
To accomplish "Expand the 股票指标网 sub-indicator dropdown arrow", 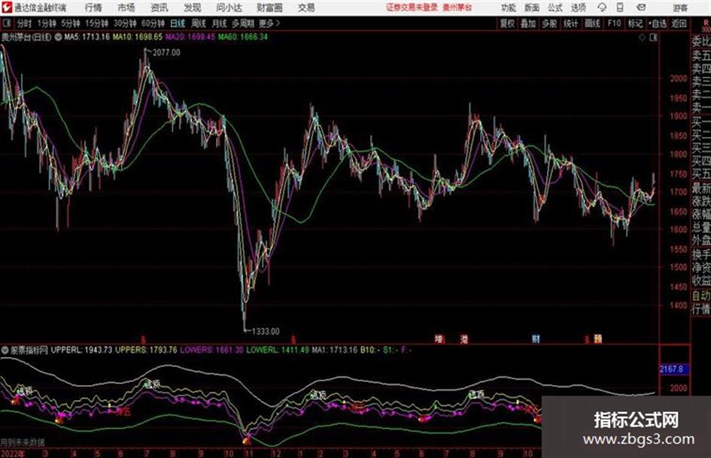I will [5, 350].
